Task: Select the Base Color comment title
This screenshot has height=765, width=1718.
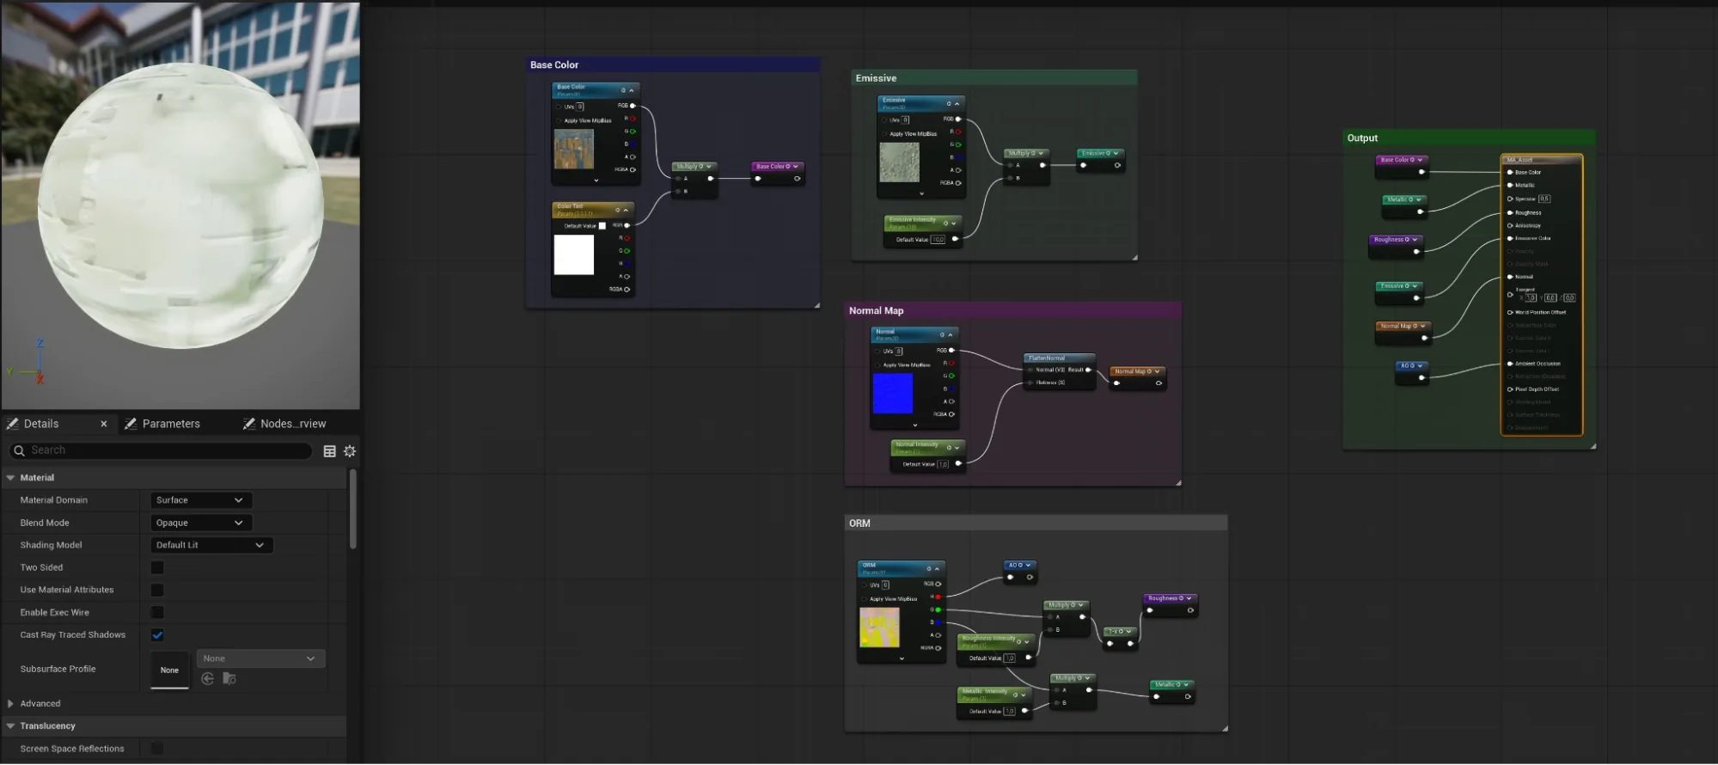Action: (554, 65)
